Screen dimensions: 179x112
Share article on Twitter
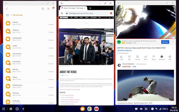tap(63, 75)
